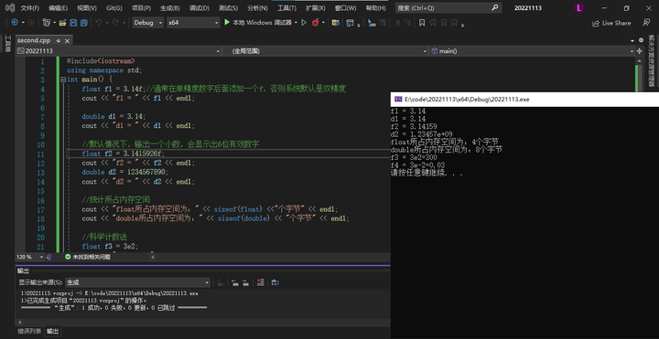Click the undo arrow icon
Image resolution: width=659 pixels, height=339 pixels.
(x=98, y=23)
